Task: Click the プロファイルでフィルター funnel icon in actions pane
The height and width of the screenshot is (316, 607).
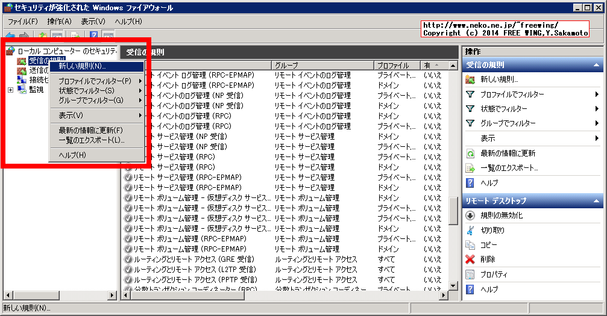Action: [470, 94]
